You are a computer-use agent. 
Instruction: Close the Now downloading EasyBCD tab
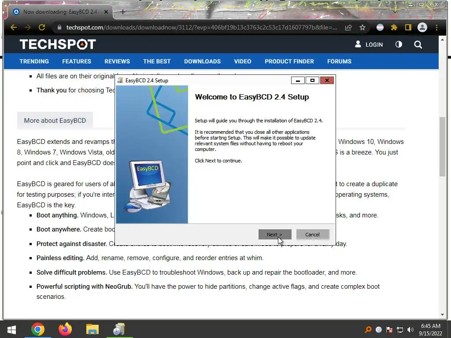106,12
